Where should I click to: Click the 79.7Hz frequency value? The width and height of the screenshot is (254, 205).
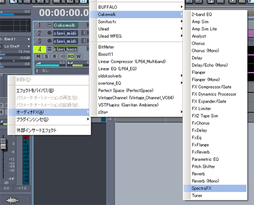point(24,52)
